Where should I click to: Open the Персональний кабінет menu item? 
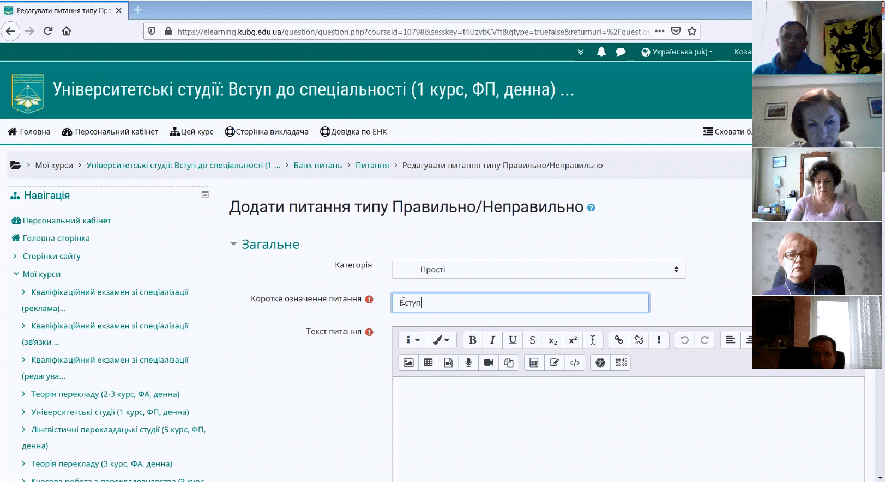point(110,132)
